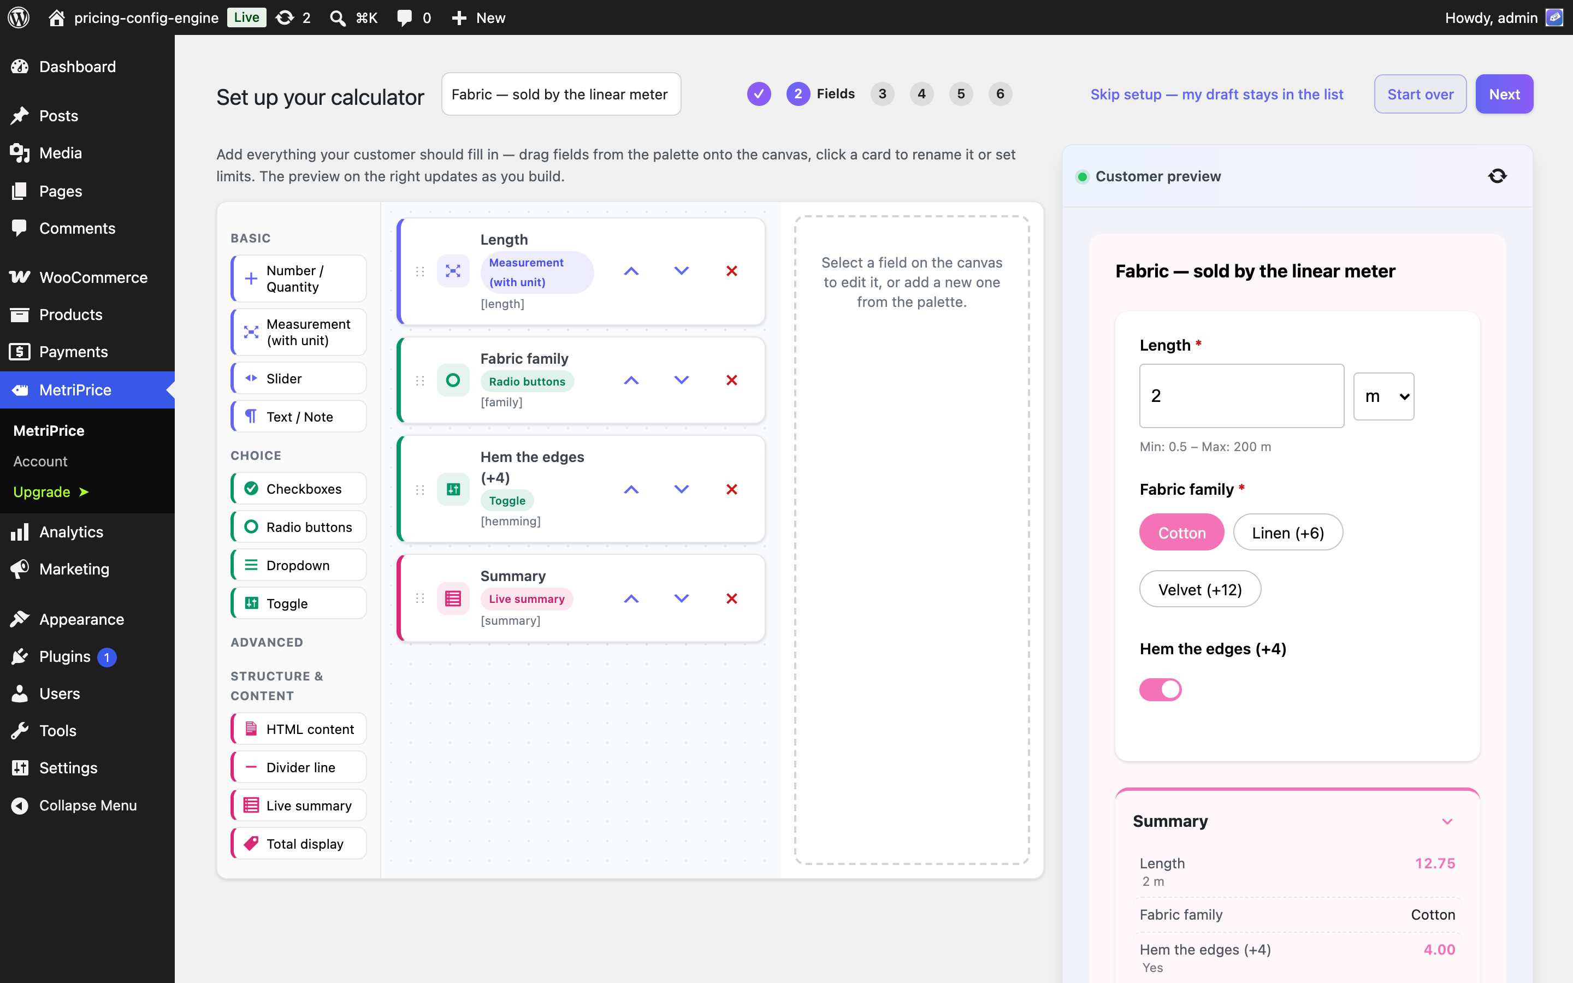Move the Fabric family card down
Screen dimensions: 1573x983
[x=681, y=380]
